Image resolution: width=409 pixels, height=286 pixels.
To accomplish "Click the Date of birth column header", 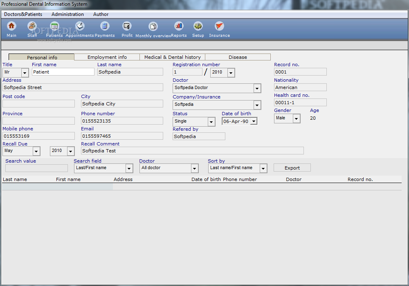I will (x=206, y=179).
